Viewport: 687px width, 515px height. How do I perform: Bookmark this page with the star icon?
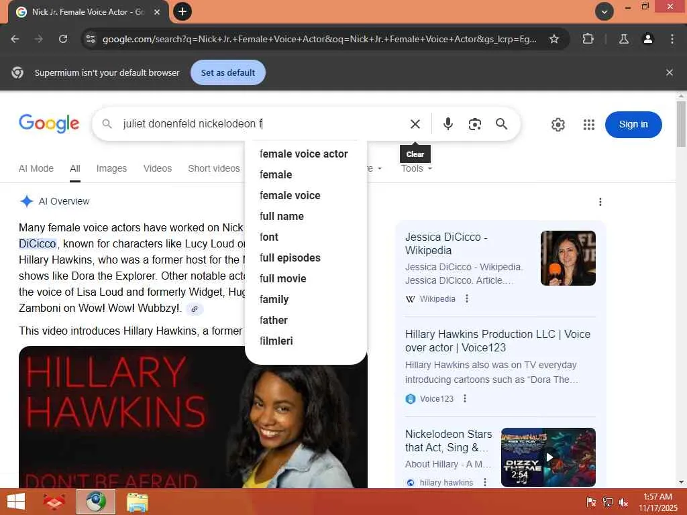tap(553, 39)
